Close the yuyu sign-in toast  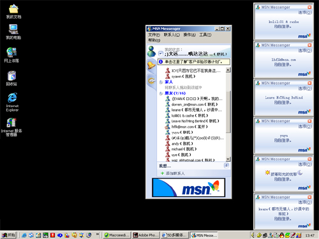tap(309, 121)
